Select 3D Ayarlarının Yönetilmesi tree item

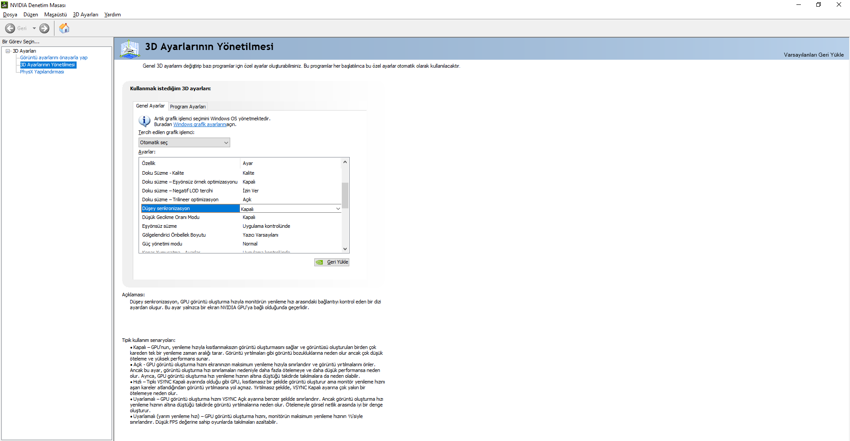(x=48, y=65)
